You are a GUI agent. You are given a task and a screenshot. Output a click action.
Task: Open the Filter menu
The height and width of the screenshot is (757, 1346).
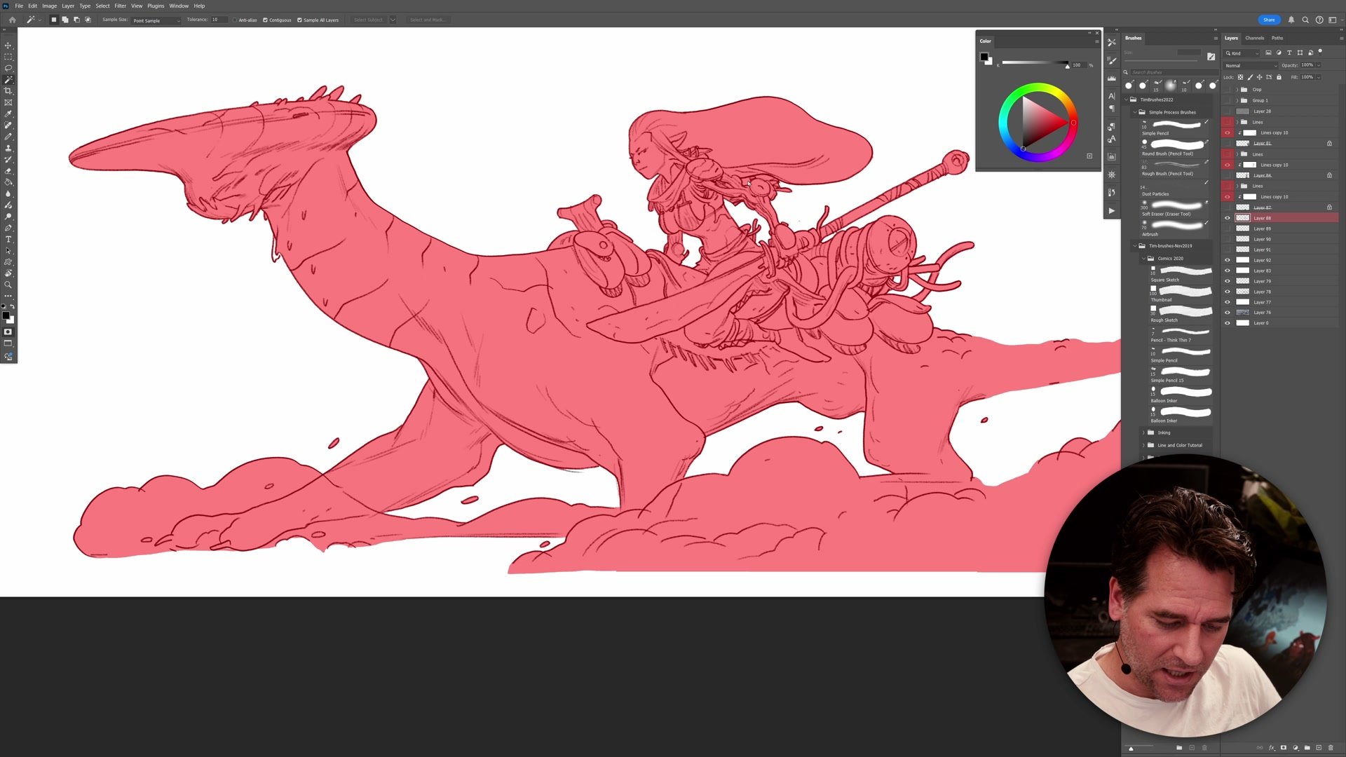[x=120, y=6]
